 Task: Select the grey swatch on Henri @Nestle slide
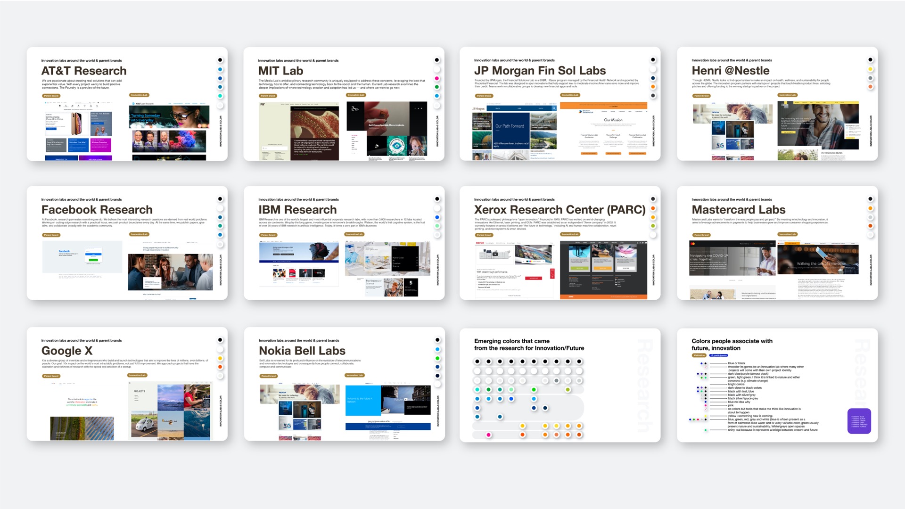[871, 78]
